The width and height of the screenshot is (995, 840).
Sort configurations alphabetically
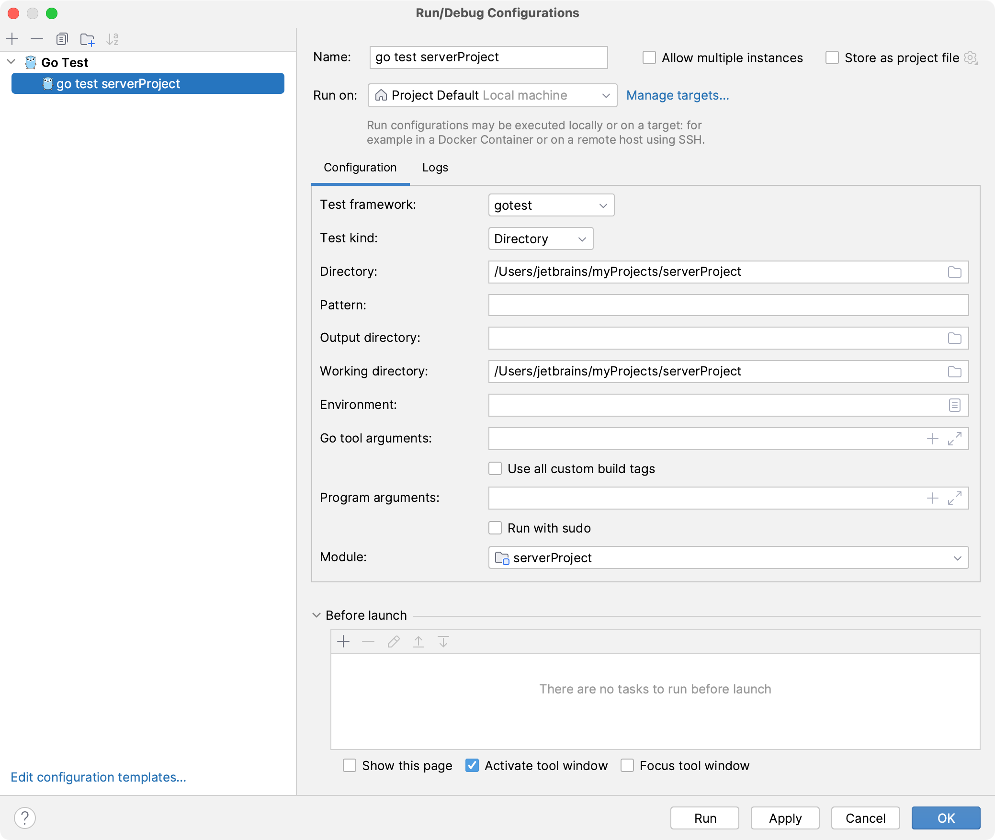pos(113,39)
